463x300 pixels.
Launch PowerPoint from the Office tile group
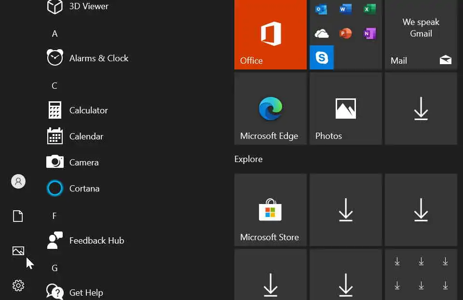pos(345,34)
